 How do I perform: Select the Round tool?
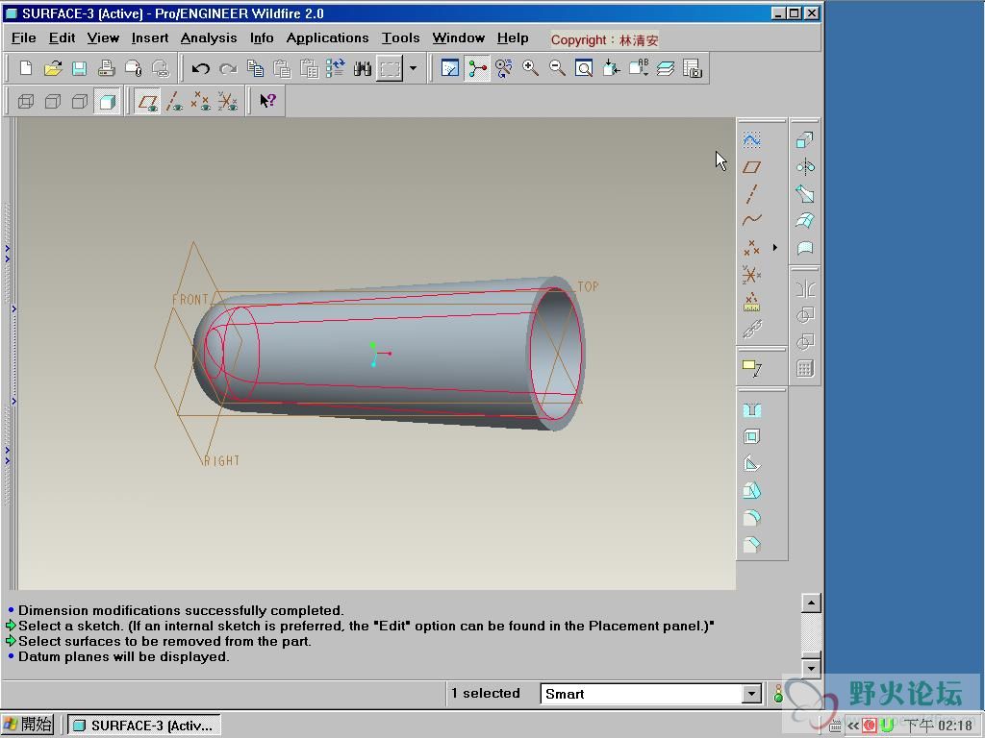tap(752, 518)
